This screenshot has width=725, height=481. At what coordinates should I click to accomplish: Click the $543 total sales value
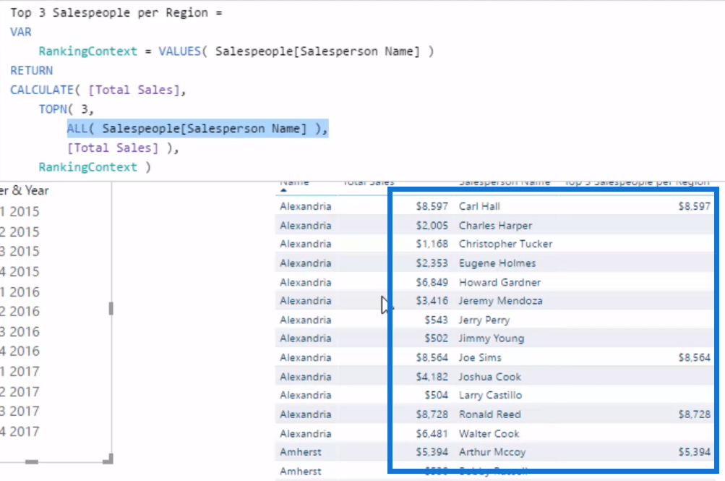[436, 320]
